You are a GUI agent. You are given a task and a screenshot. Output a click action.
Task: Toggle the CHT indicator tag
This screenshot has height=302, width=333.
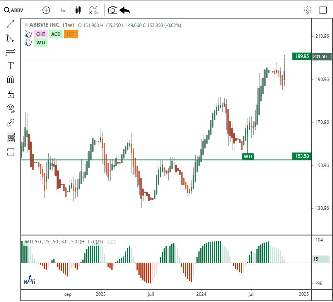click(41, 34)
